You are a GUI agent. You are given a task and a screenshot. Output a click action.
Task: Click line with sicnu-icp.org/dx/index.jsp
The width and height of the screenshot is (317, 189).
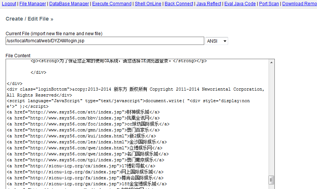click(85, 172)
